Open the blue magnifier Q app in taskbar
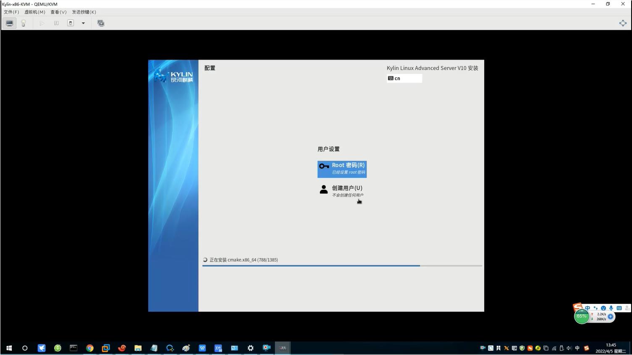Image resolution: width=632 pixels, height=355 pixels. 170,348
